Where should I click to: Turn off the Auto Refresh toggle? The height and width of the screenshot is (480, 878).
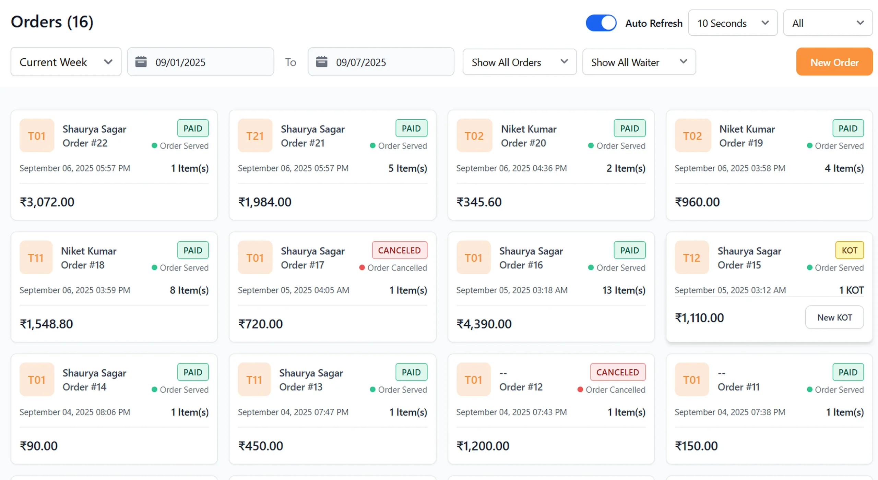(x=601, y=23)
